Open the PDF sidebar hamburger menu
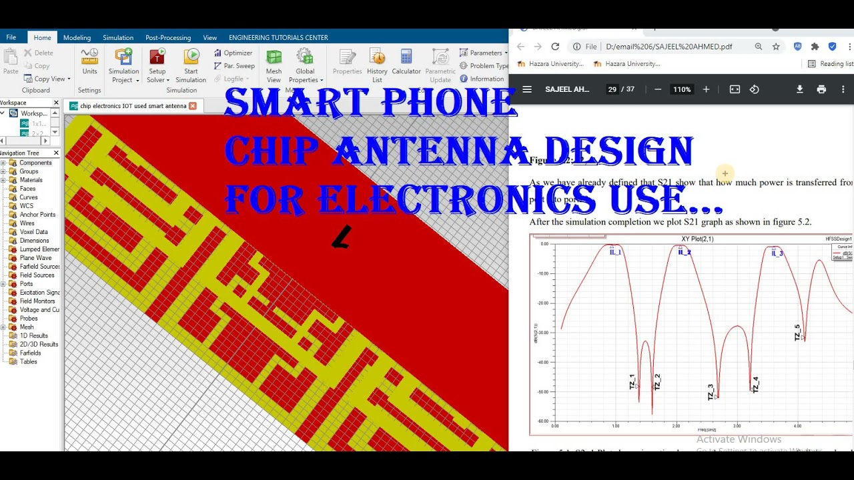The image size is (854, 480). point(527,89)
